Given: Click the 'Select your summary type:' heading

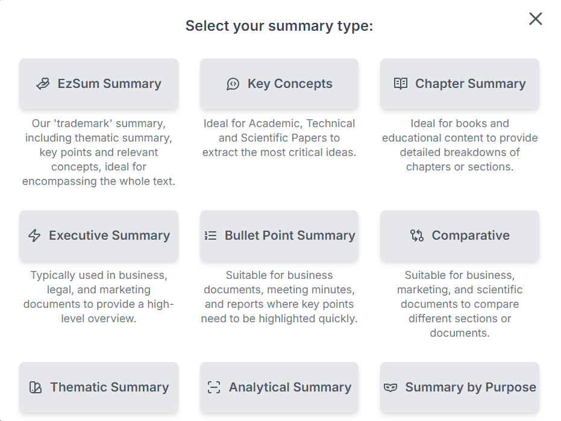Looking at the screenshot, I should pyautogui.click(x=279, y=26).
